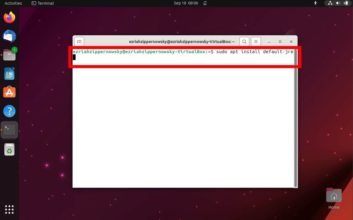Open the Help application
The height and width of the screenshot is (220, 353).
click(x=9, y=111)
